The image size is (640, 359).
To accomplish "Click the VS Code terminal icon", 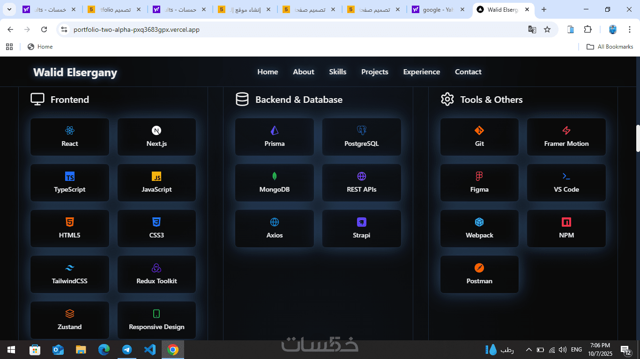I will [566, 176].
